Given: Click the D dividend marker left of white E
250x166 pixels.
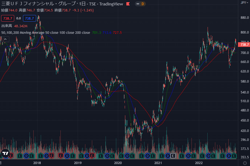Looking at the screenshot, I should pyautogui.click(x=168, y=156).
